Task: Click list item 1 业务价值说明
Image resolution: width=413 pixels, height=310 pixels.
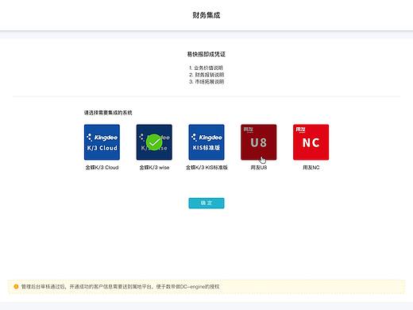Action: [x=206, y=68]
